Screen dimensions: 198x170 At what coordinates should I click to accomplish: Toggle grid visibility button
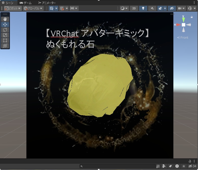(52, 8)
